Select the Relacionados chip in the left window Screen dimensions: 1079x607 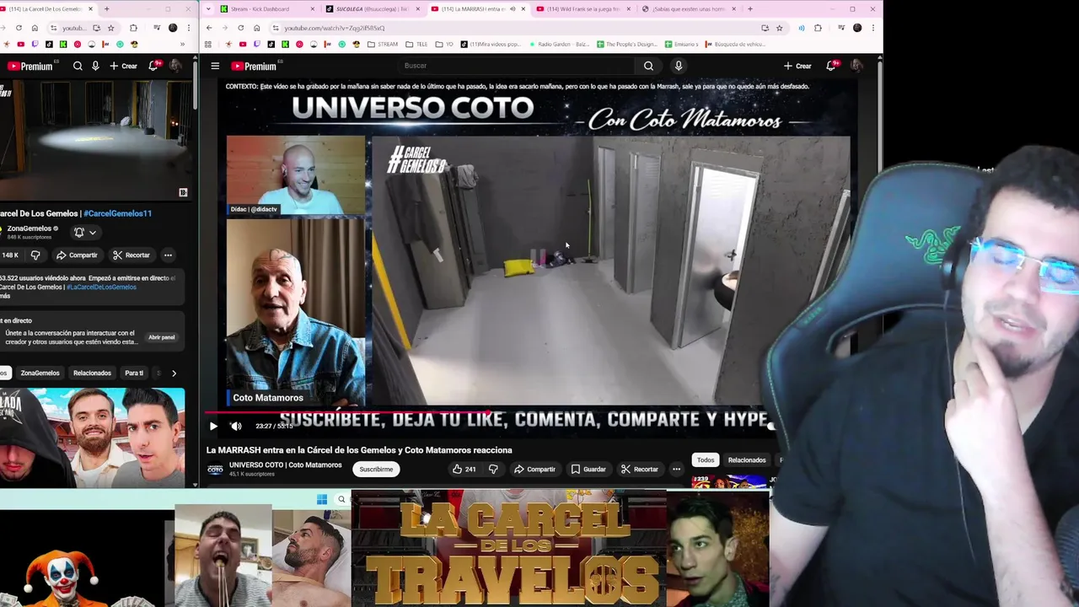(x=92, y=373)
